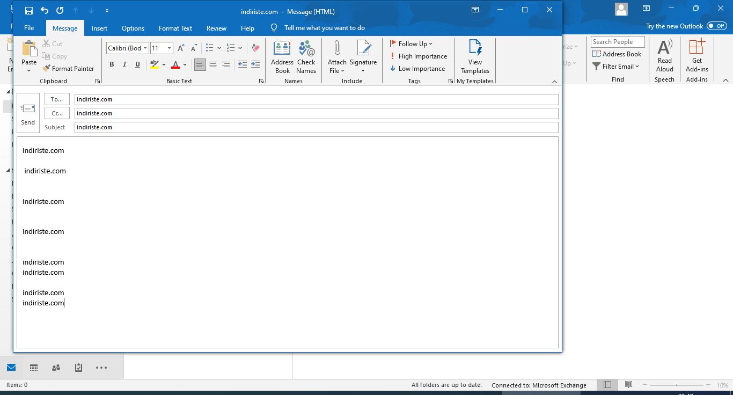Toggle italic formatting
The width and height of the screenshot is (733, 395).
124,64
